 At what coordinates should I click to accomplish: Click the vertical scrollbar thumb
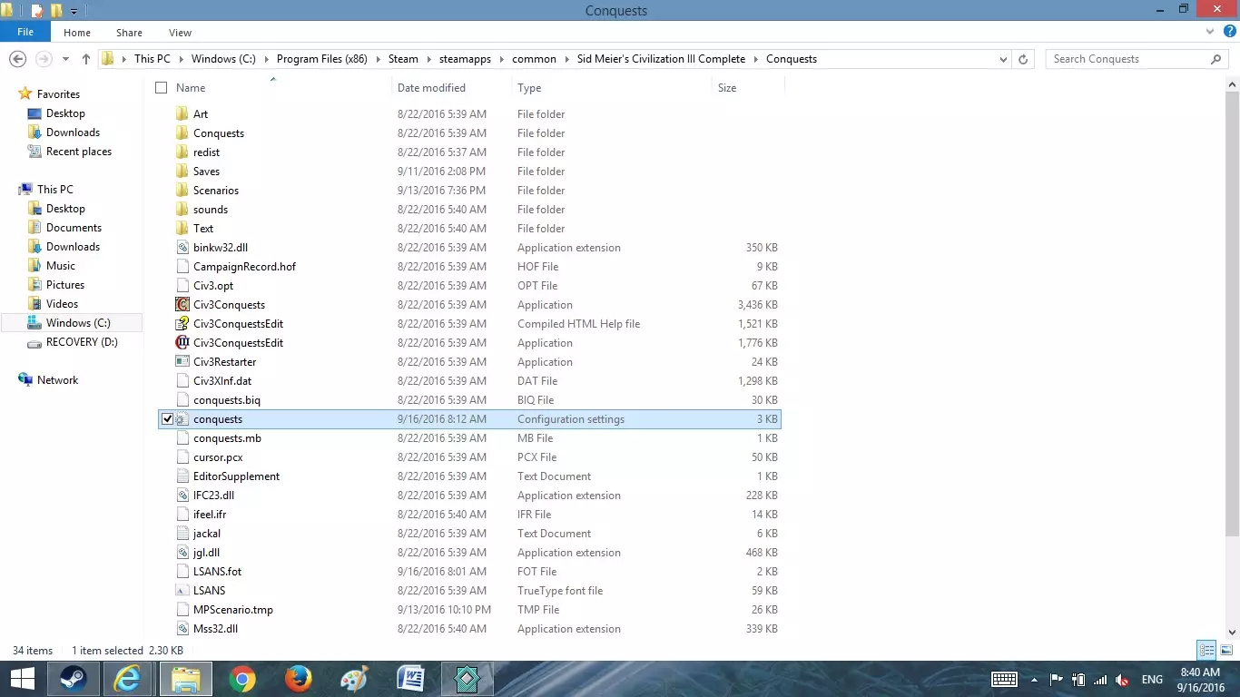pyautogui.click(x=1232, y=313)
